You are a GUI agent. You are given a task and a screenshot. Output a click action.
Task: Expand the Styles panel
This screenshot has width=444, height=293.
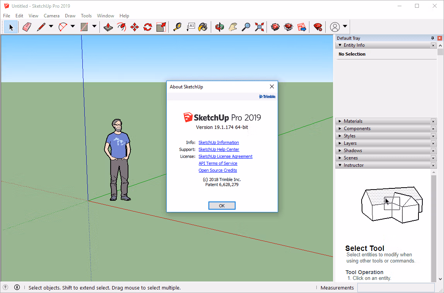[x=340, y=136]
